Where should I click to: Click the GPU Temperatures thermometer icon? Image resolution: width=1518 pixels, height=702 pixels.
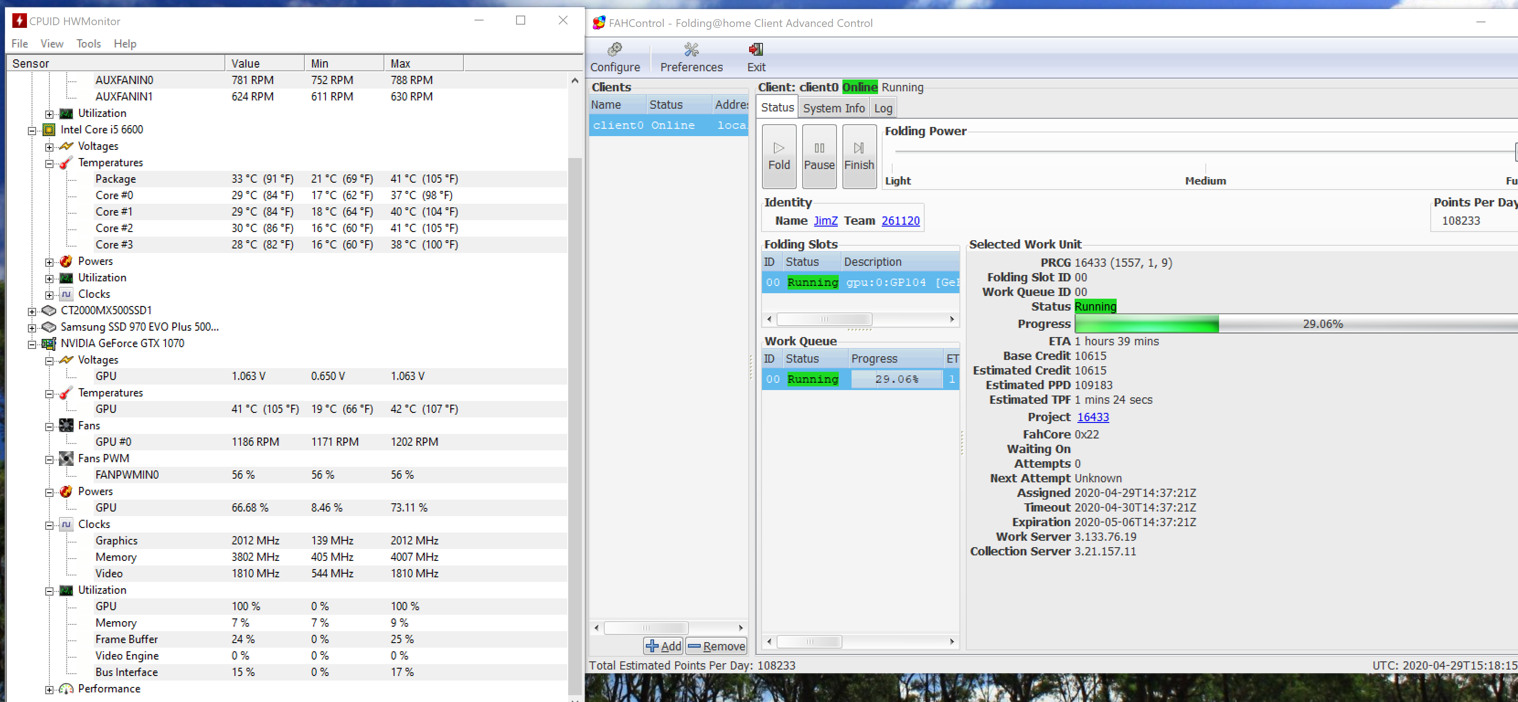tap(67, 393)
